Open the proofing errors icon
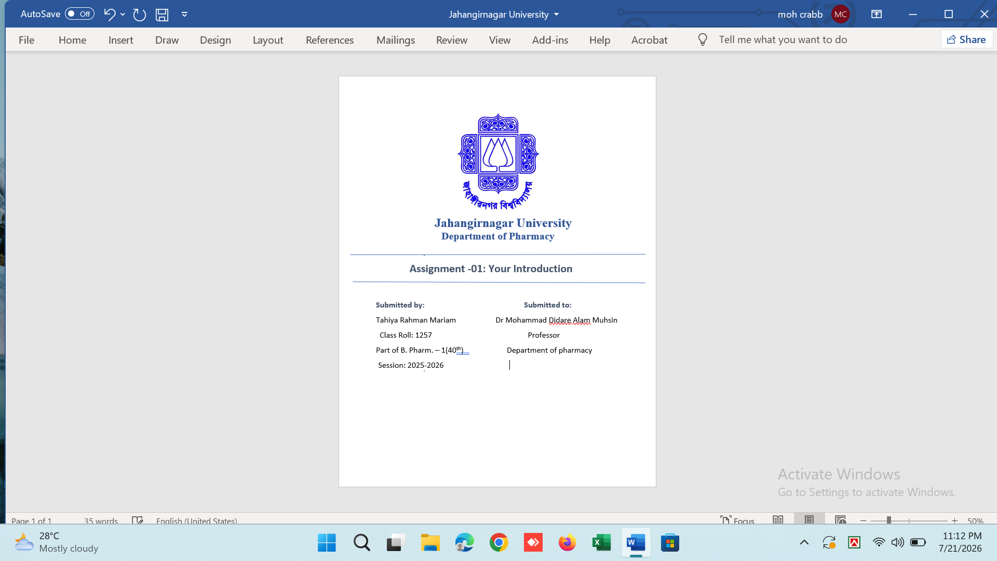The width and height of the screenshot is (997, 561). tap(137, 520)
